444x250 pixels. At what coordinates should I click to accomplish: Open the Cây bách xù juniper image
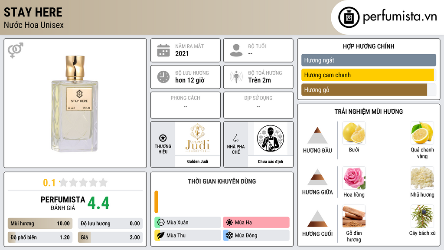tap(422, 216)
